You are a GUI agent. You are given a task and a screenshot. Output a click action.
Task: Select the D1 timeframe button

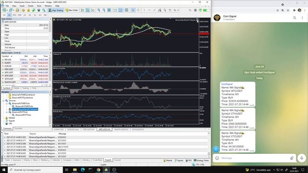tap(35, 15)
